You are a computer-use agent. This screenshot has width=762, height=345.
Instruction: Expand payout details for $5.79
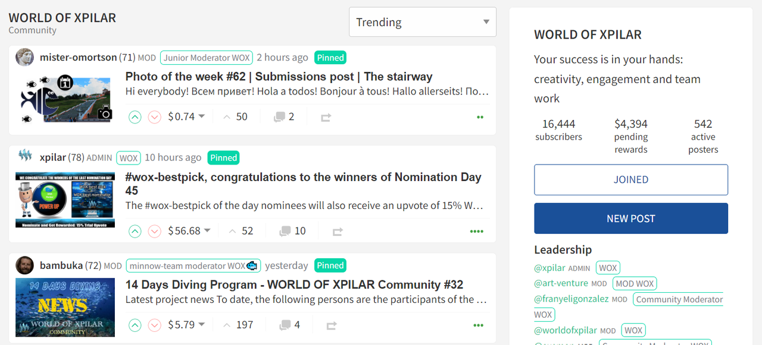[x=186, y=325]
